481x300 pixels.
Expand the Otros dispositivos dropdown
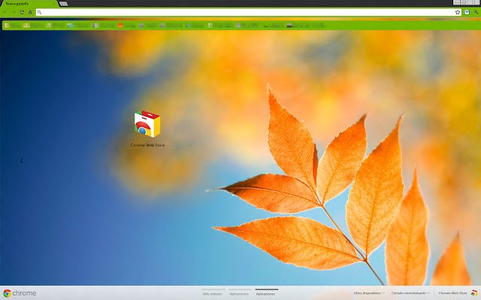(369, 293)
